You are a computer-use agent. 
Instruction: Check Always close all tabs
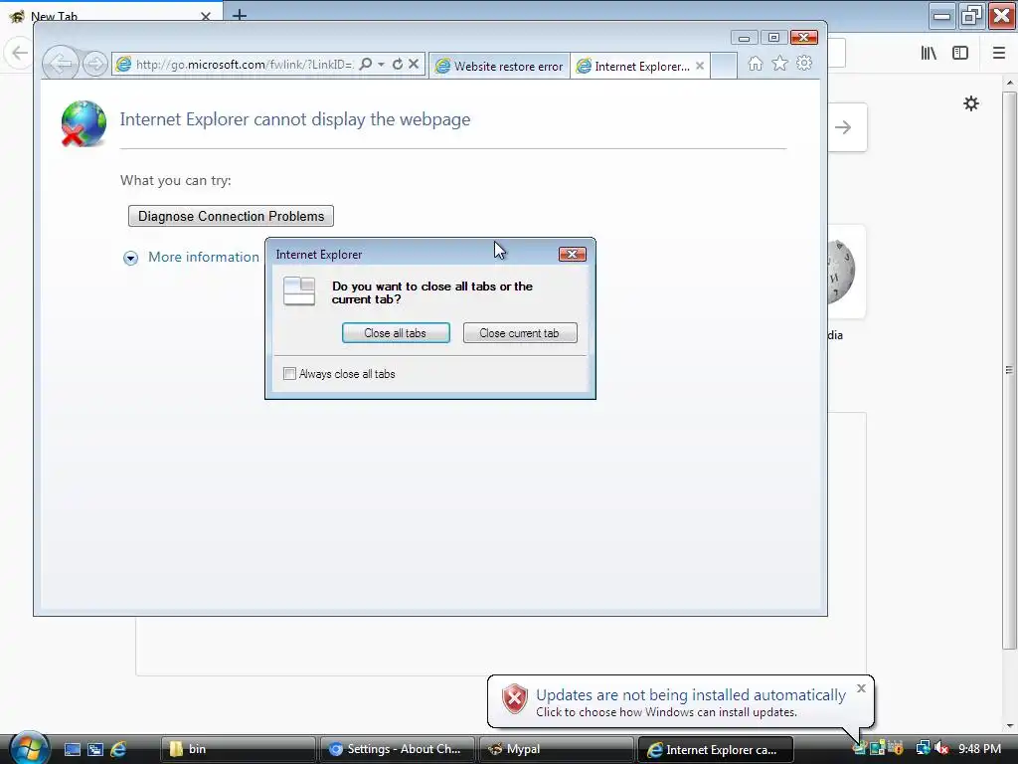click(289, 374)
